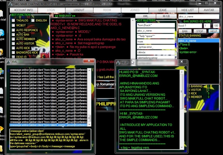Screen dimensions: 223x155
Task: Click HIDE LIST button
Action: (x=187, y=10)
